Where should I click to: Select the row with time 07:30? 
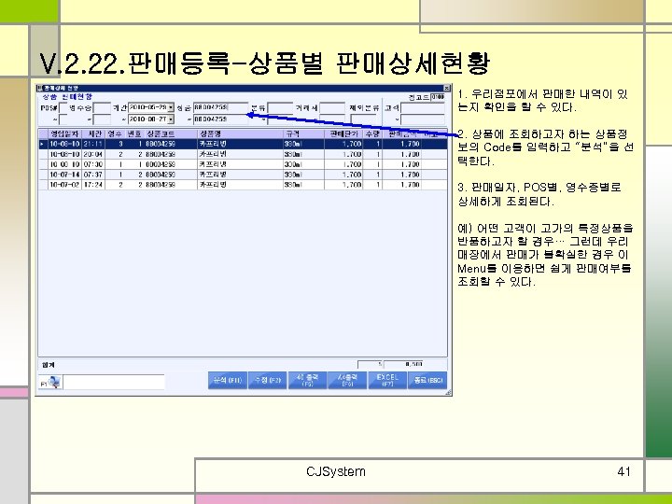[243, 164]
